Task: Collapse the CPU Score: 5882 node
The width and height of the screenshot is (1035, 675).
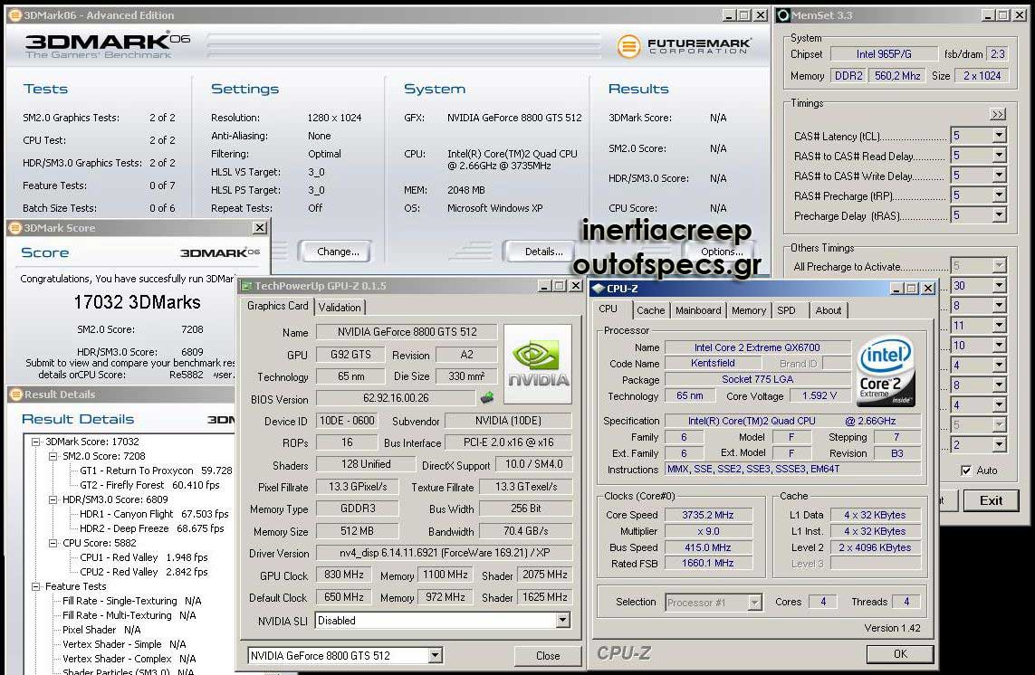Action: tap(53, 544)
